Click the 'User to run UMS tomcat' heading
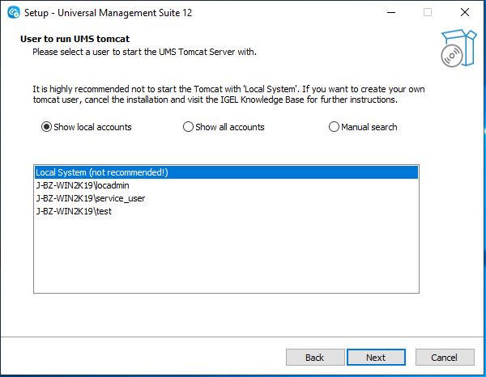This screenshot has width=486, height=377. 74,40
